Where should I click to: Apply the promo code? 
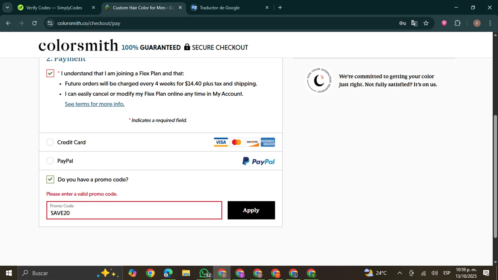pos(251,210)
